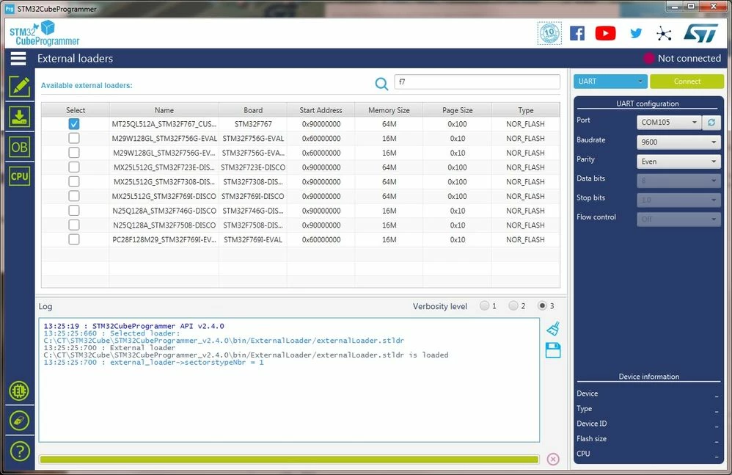Viewport: 732px width, 475px height.
Task: Click the green Connect button
Action: (x=687, y=81)
